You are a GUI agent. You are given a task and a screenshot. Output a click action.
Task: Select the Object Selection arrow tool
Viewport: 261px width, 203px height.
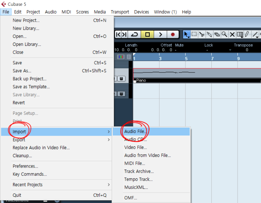click(186, 35)
